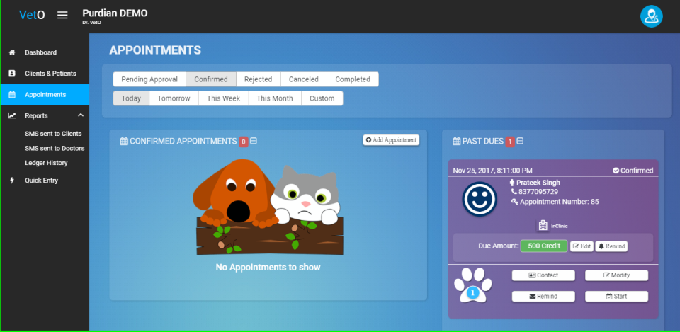The height and width of the screenshot is (332, 680).
Task: Open the user profile avatar icon
Action: tap(652, 16)
